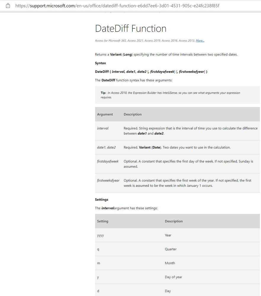
Task: Click the support.microsoft.com URL in the address bar
Action: tap(117, 6)
